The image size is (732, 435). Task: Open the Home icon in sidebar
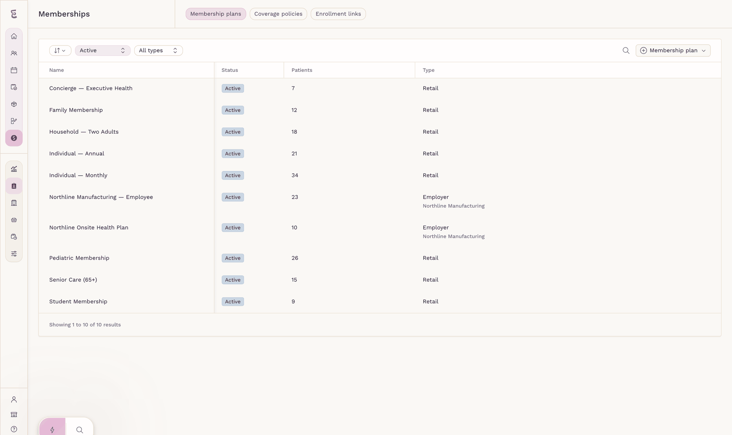(14, 36)
